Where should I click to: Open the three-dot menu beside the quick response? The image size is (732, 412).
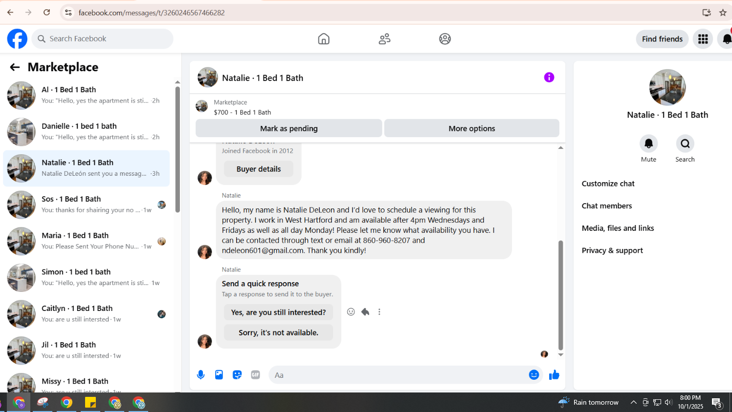(x=379, y=312)
